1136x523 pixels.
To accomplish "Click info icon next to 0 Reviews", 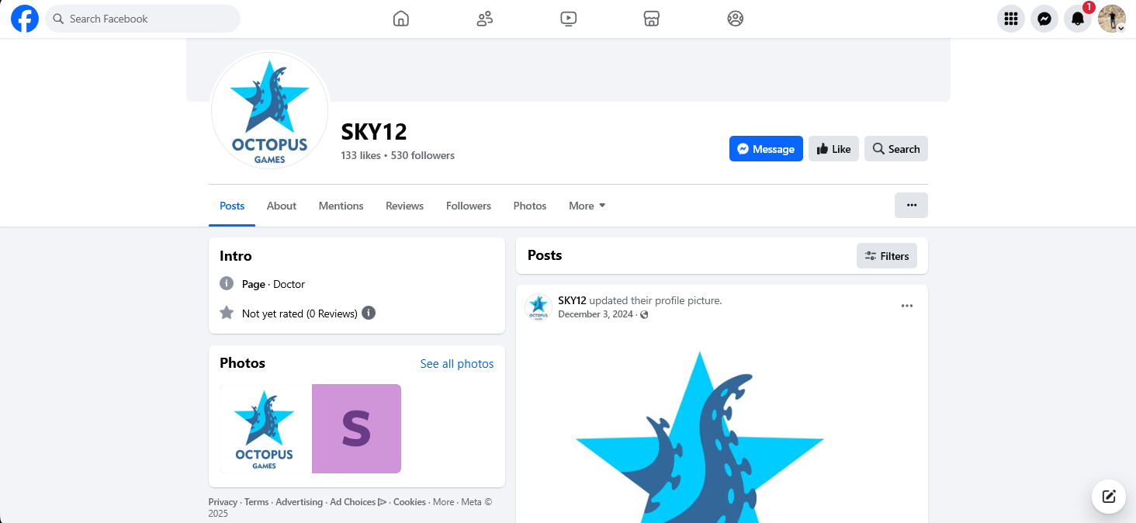I will click(x=369, y=313).
